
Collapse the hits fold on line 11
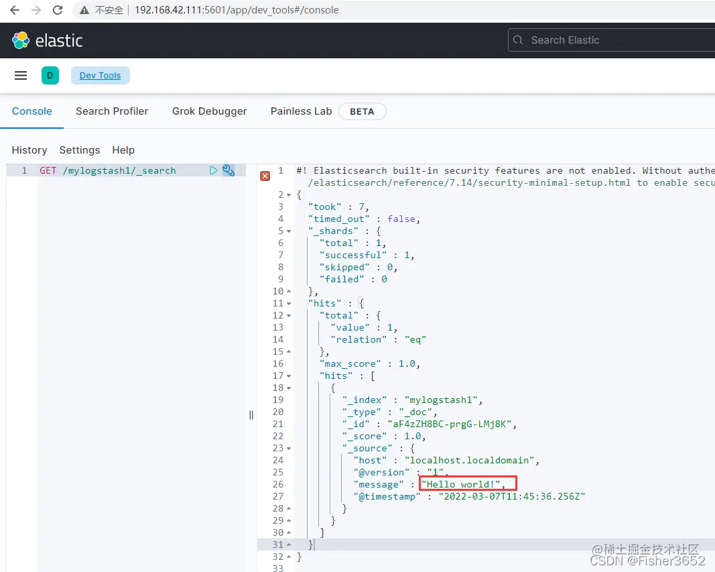[289, 304]
